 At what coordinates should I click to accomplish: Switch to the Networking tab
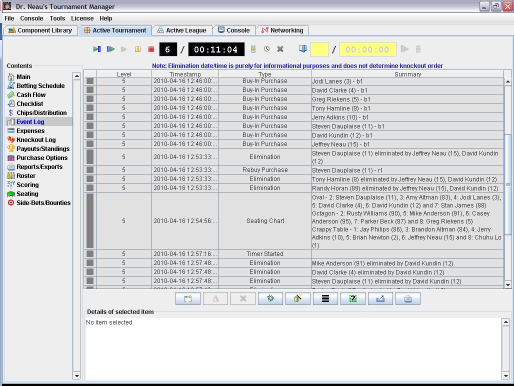point(282,30)
